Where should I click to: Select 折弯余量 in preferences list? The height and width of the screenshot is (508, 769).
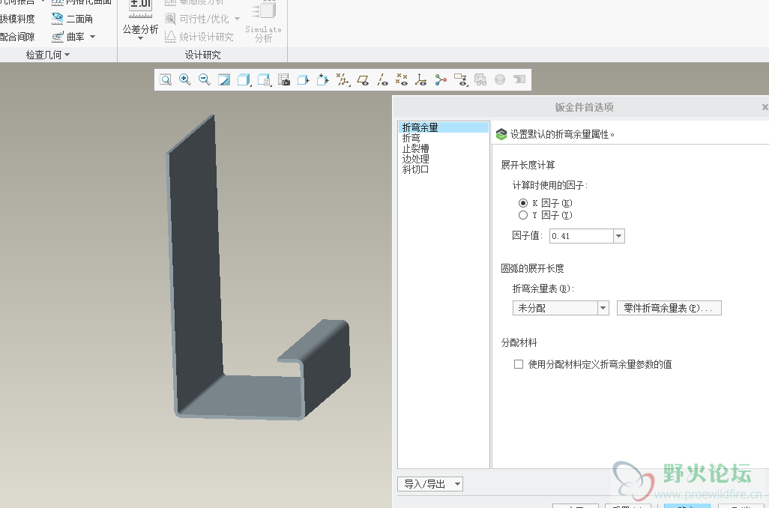pos(444,127)
